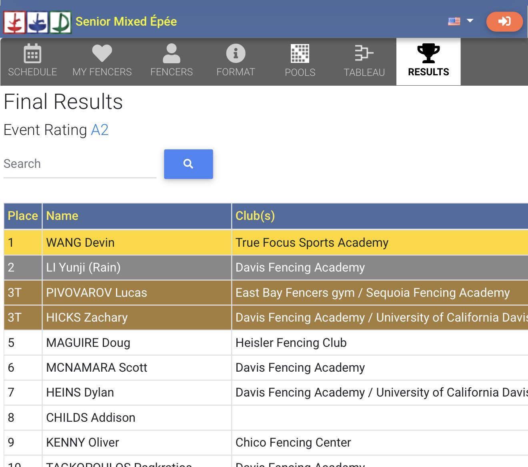Click the Final Results heading
Image resolution: width=528 pixels, height=467 pixels.
pos(63,101)
